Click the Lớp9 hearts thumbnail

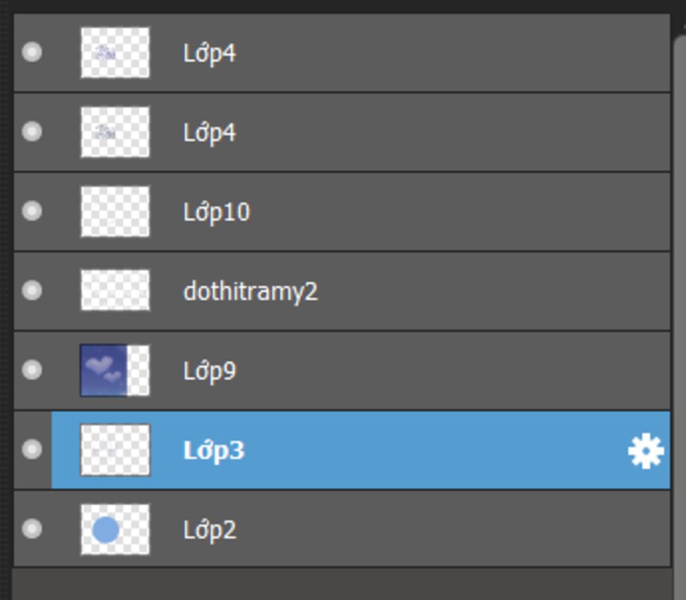(115, 371)
